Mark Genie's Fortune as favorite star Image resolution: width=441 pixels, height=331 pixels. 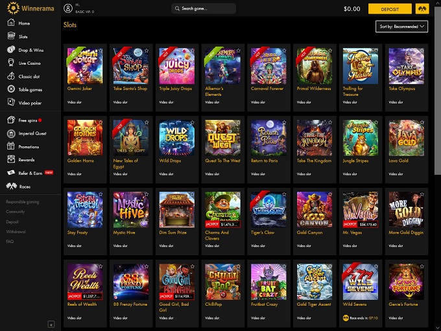click(422, 266)
